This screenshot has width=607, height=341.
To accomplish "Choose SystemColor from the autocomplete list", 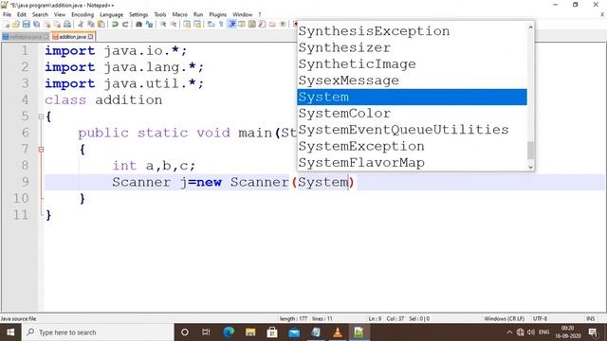I will coord(412,114).
